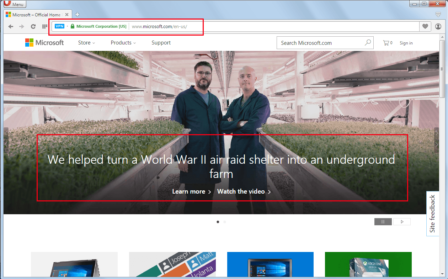Toggle the VPN badge
Image resolution: width=448 pixels, height=279 pixels.
pos(60,26)
